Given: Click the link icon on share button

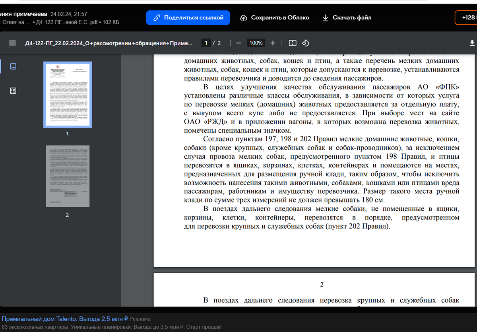Looking at the screenshot, I should [x=157, y=17].
